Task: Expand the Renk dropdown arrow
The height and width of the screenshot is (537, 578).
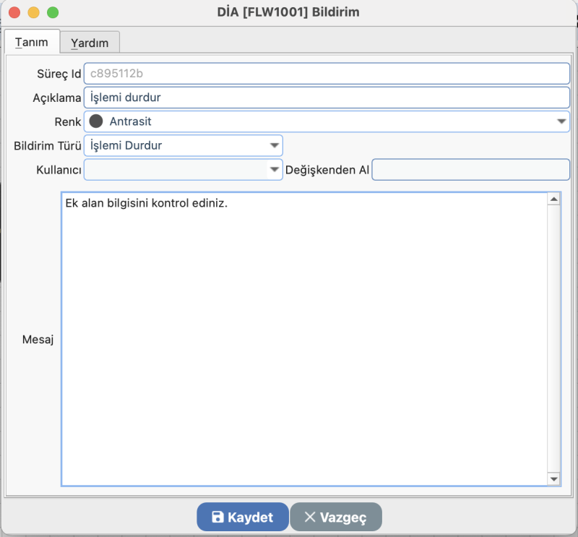Action: 561,121
